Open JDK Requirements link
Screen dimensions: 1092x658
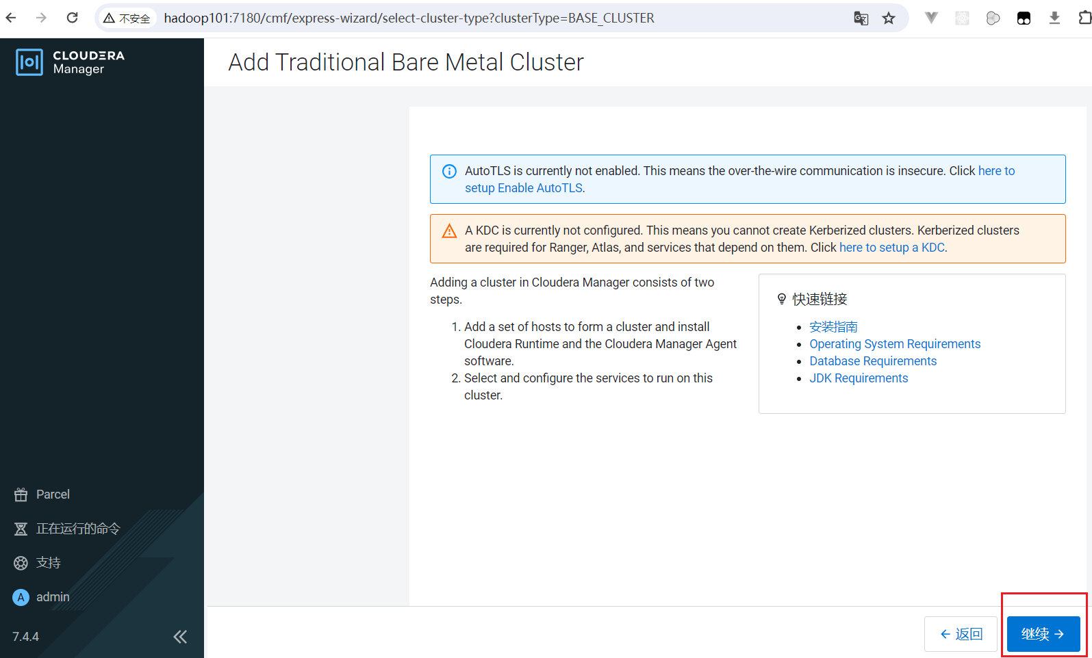[x=859, y=378]
